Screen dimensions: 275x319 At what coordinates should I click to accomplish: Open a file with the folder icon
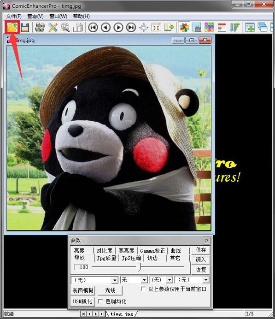click(x=12, y=27)
